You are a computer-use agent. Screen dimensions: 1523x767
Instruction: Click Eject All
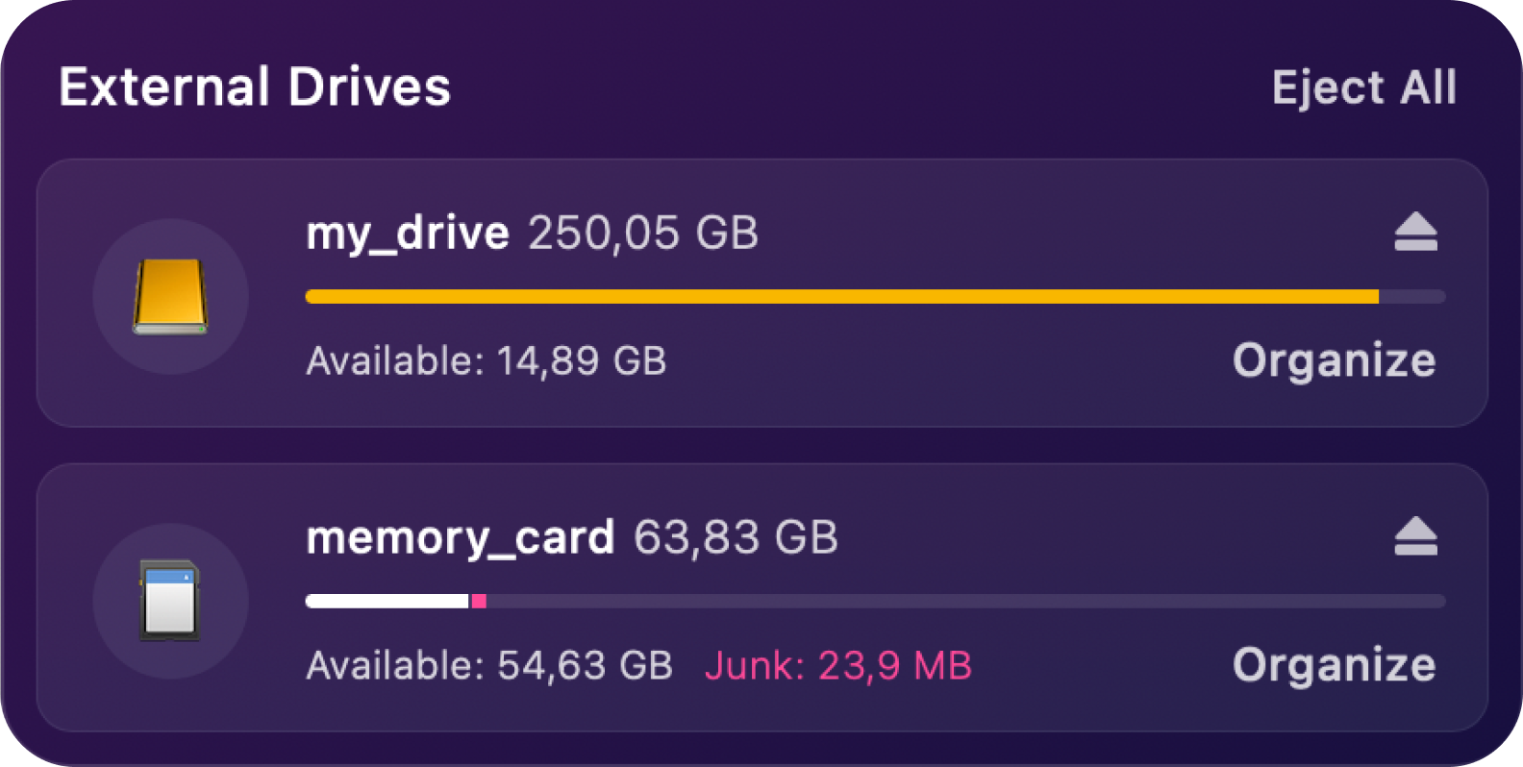tap(1364, 87)
